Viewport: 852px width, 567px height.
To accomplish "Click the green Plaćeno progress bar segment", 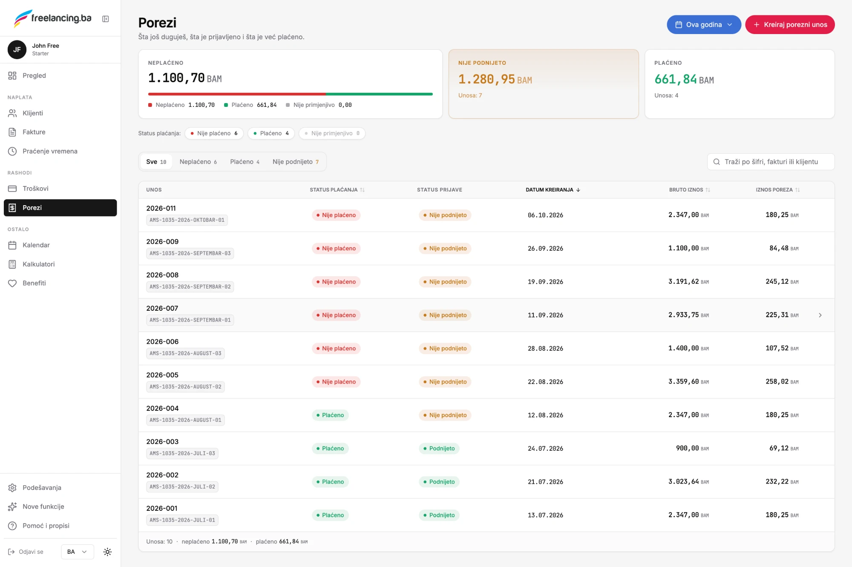I will [x=379, y=94].
